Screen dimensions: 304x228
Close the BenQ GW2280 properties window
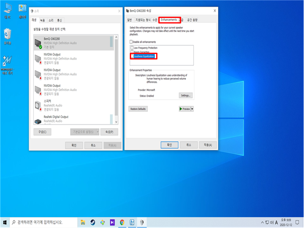point(215,11)
